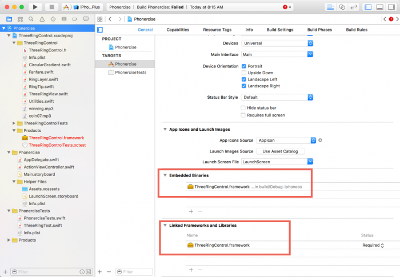
Task: Click the arrow next to App Icons Source
Action: [x=320, y=140]
